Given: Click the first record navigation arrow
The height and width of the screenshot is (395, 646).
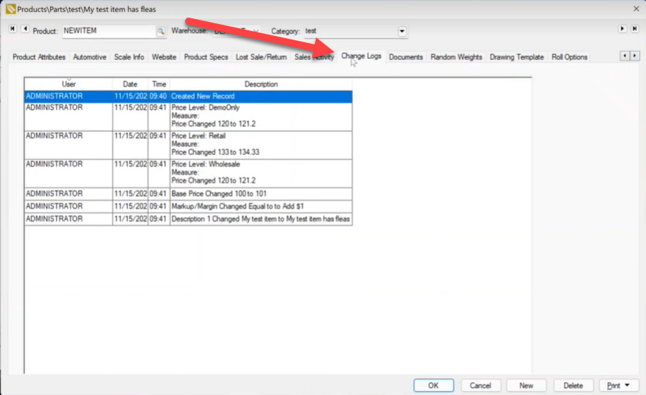Looking at the screenshot, I should pos(13,29).
